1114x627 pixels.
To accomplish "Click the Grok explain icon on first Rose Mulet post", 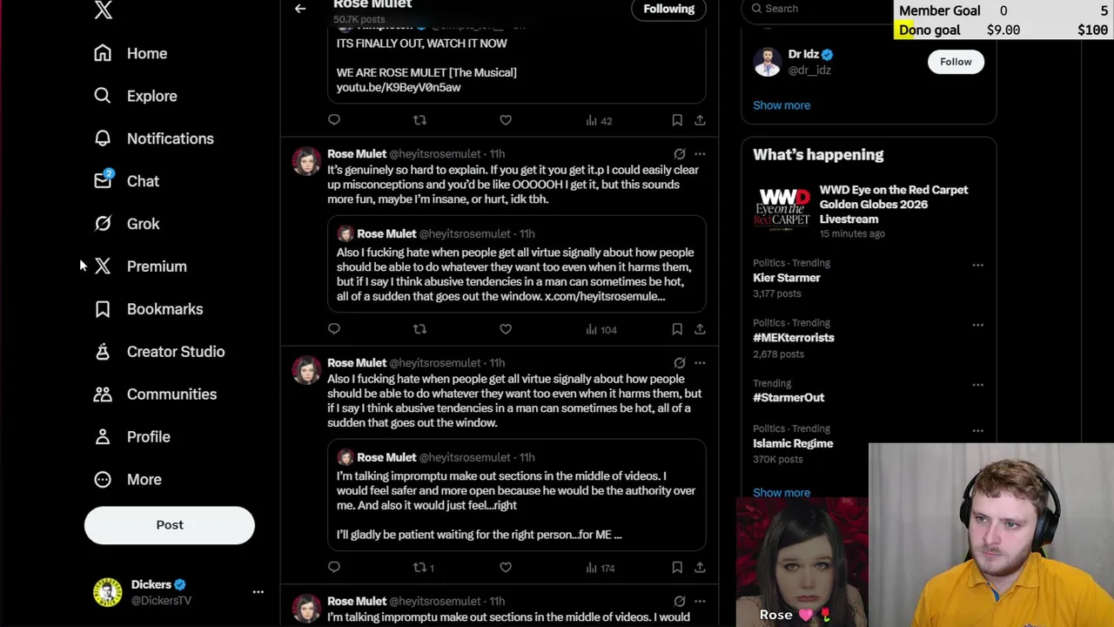I will coord(680,154).
